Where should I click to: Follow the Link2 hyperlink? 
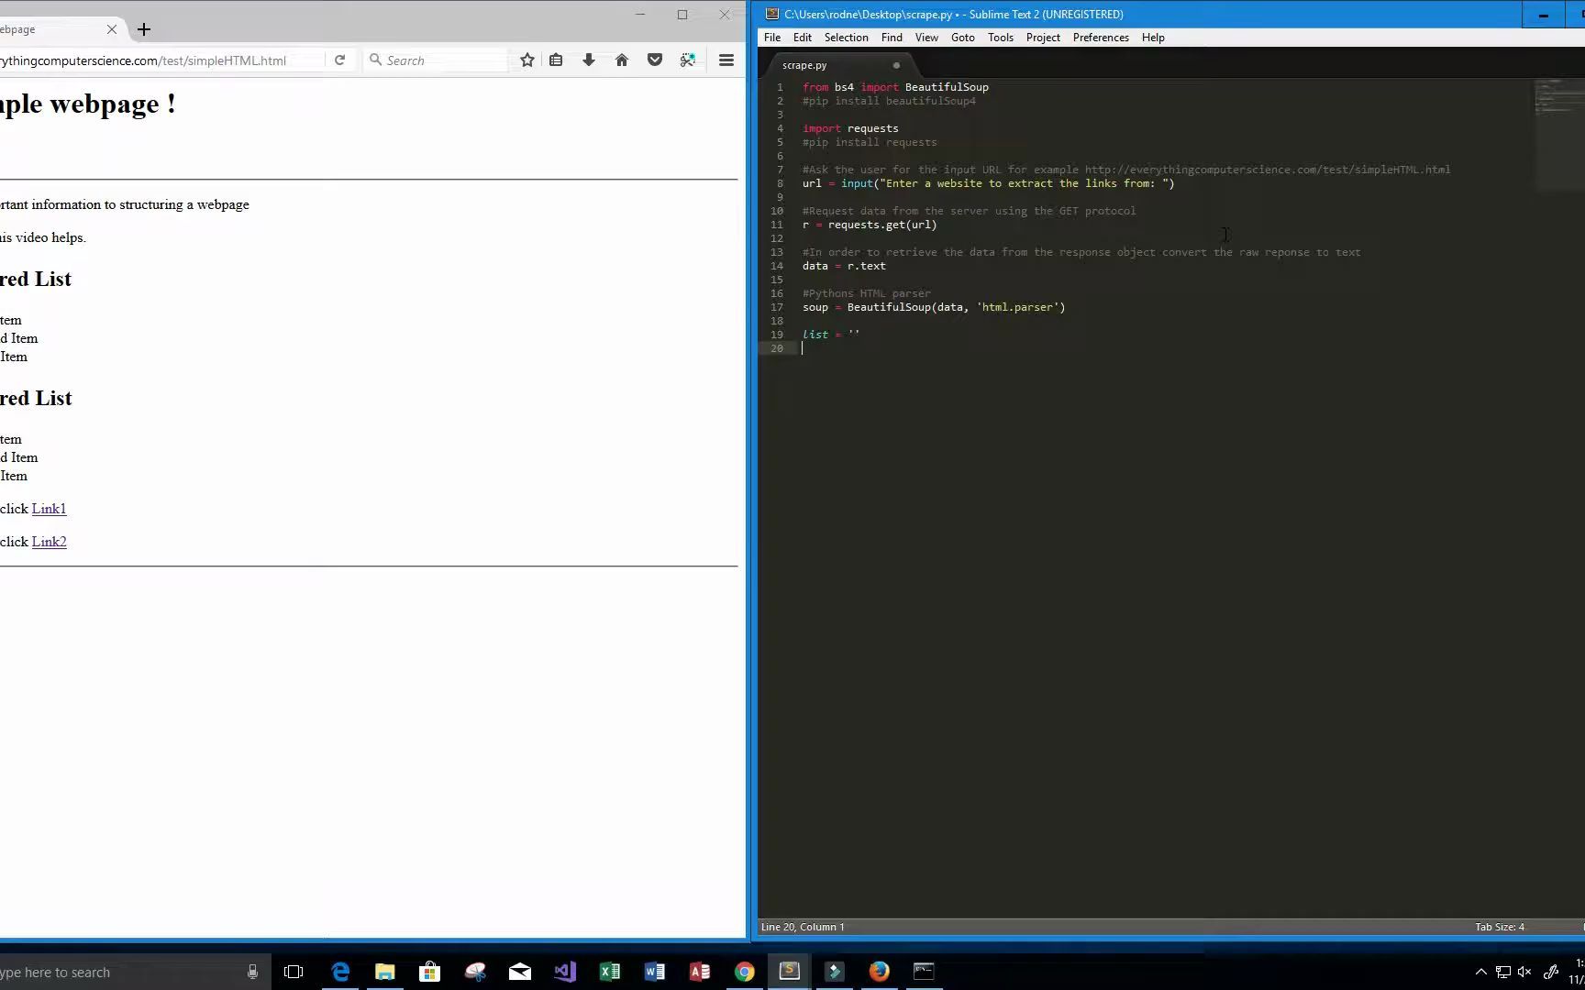49,542
